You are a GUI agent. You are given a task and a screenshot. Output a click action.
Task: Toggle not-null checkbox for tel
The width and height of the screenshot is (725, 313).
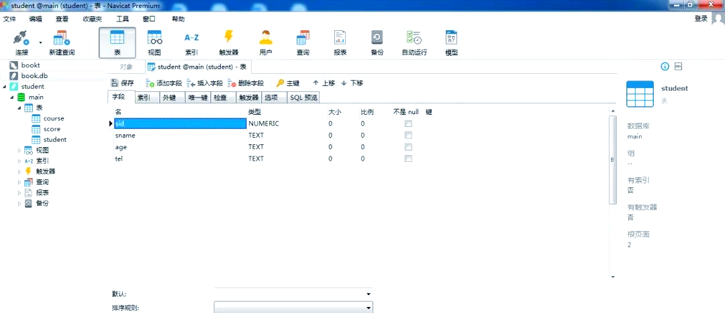pos(408,159)
